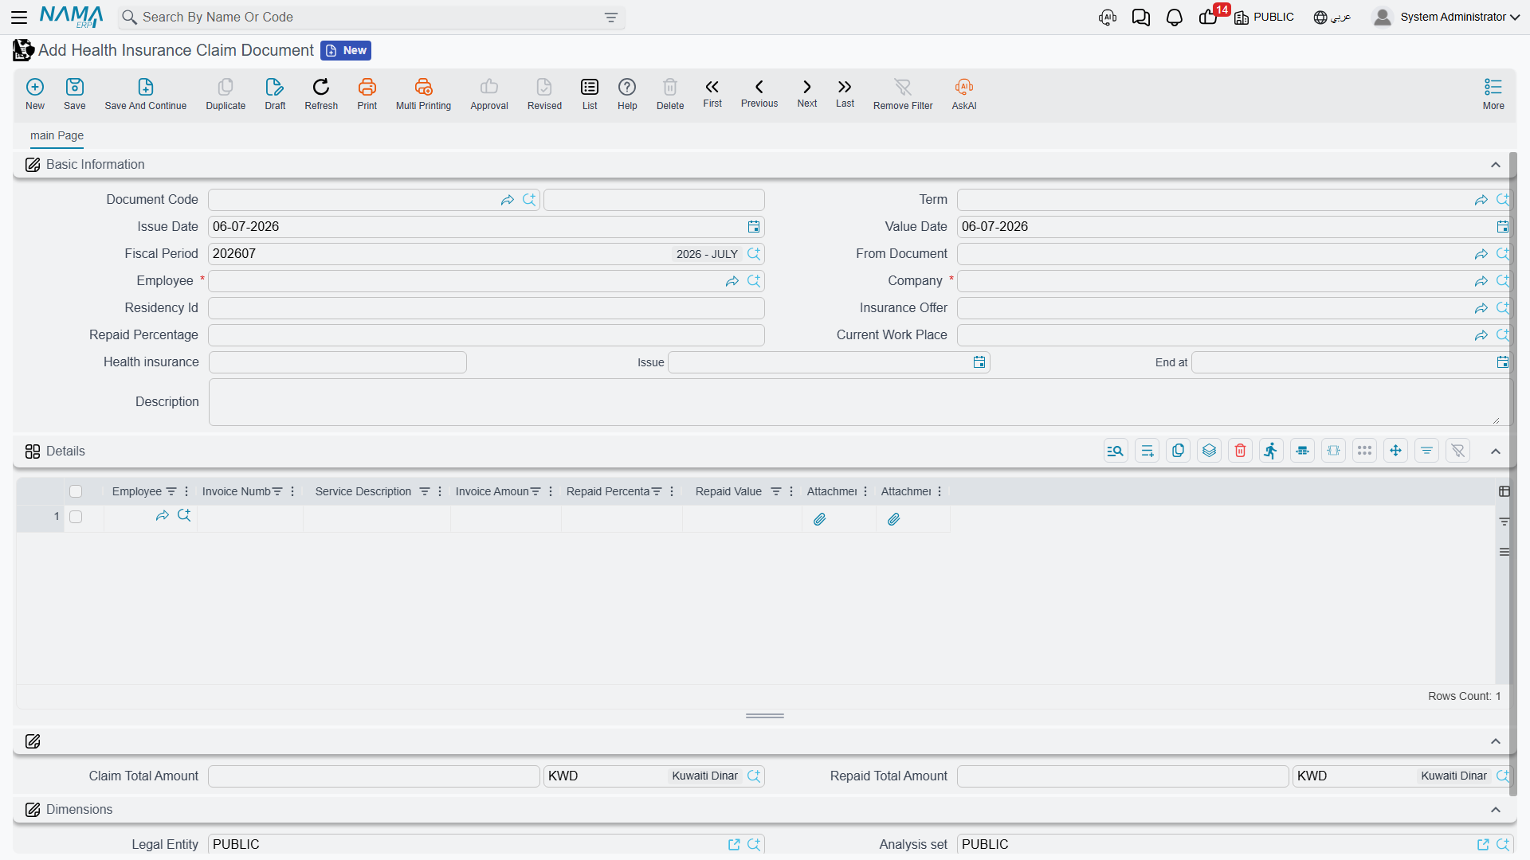Screen dimensions: 1530x860
Task: Click the Claim Total Amount field
Action: click(x=374, y=776)
